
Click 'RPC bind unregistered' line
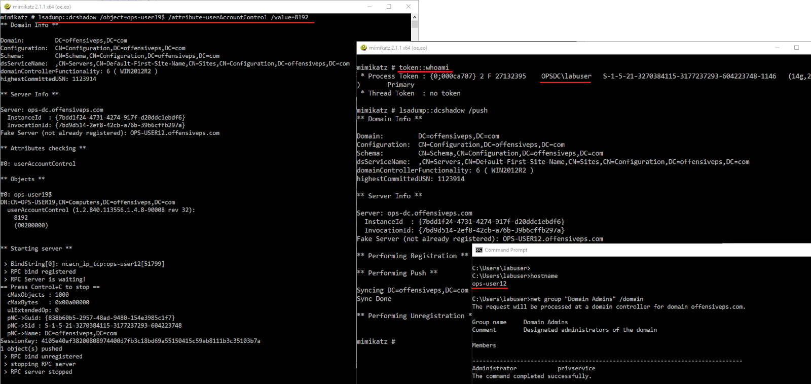(43, 357)
